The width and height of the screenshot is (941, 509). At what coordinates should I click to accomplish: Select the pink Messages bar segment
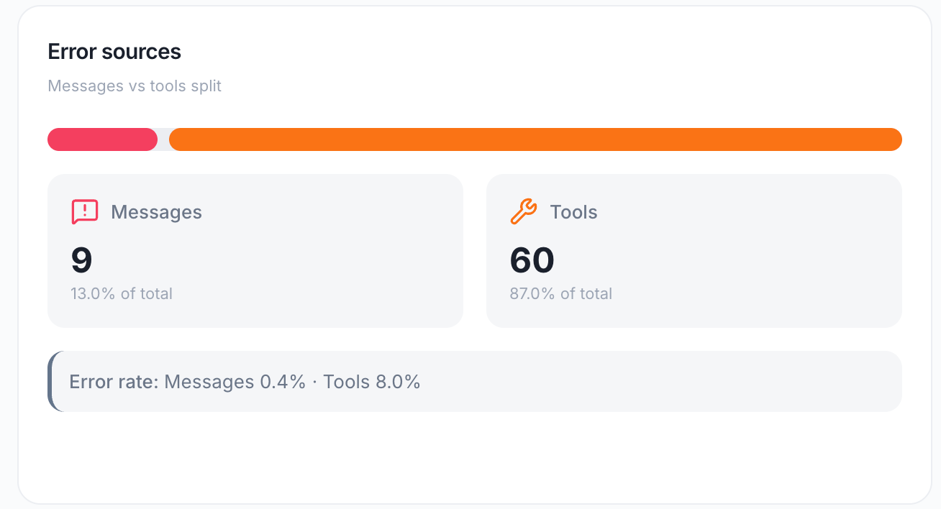click(x=102, y=139)
